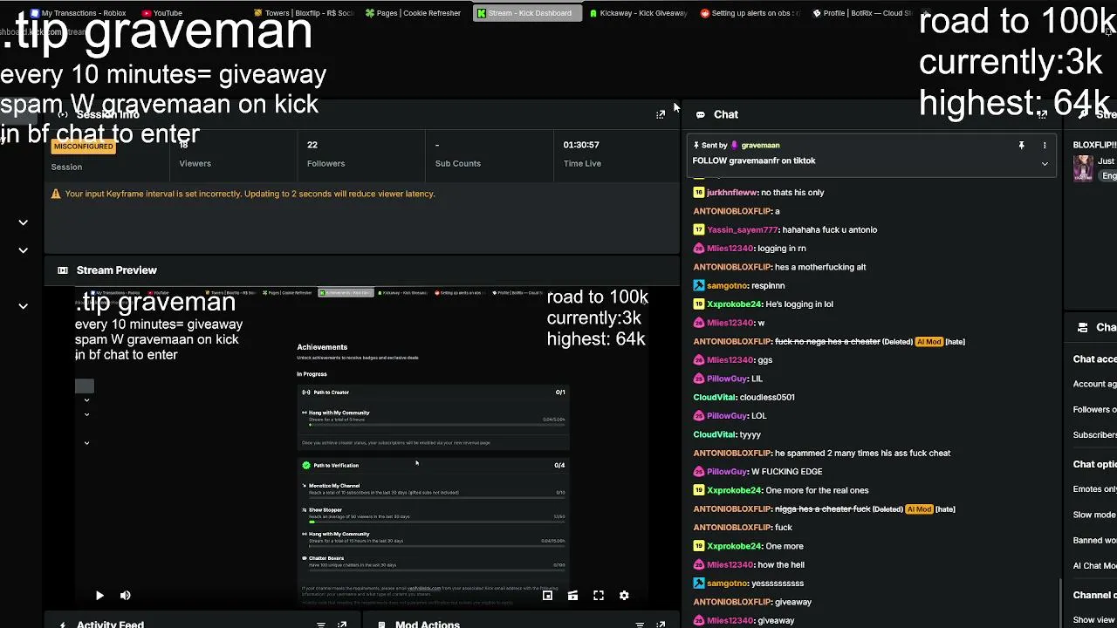Click the keyframe interval warning message
Viewport: 1117px width, 628px height.
tap(250, 194)
